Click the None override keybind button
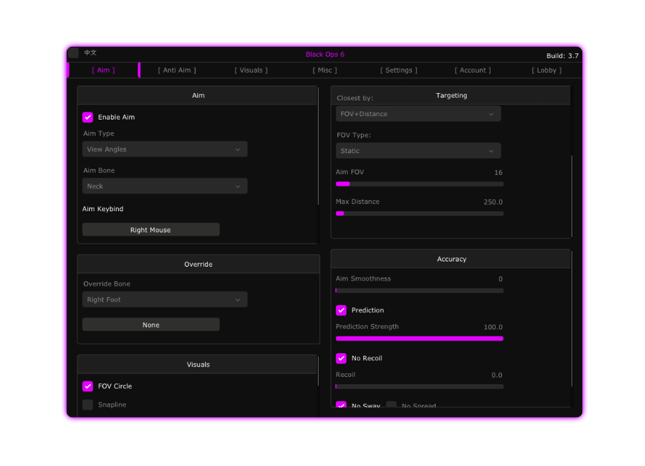This screenshot has width=645, height=466. (x=151, y=325)
